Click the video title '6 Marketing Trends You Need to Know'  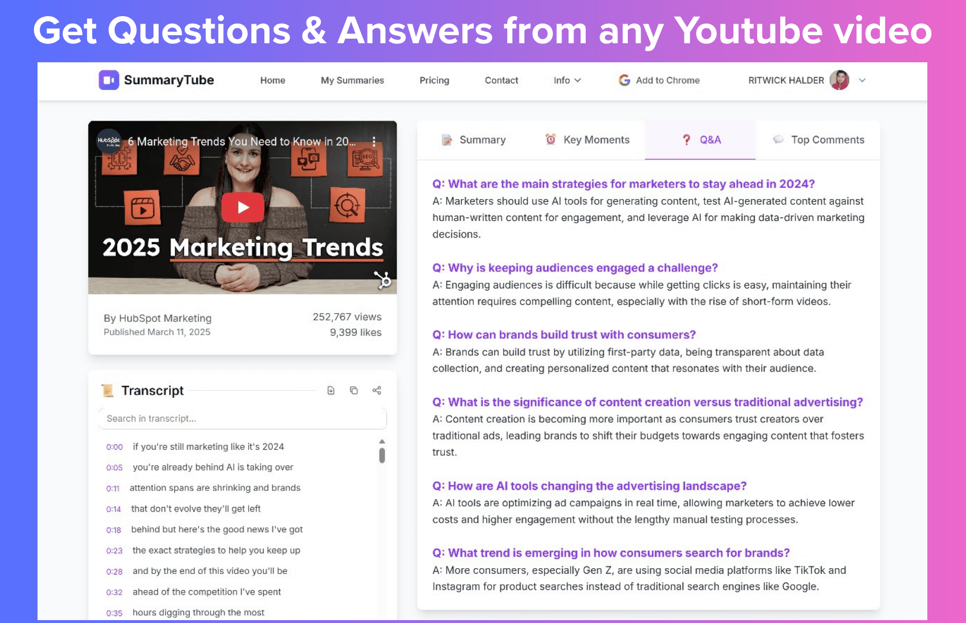pos(242,141)
